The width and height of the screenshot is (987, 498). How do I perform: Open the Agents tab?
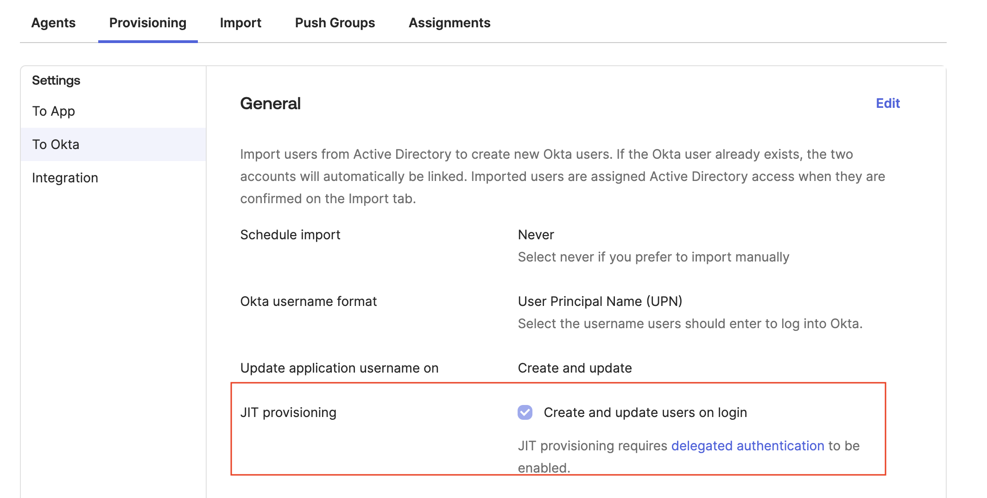click(x=53, y=23)
